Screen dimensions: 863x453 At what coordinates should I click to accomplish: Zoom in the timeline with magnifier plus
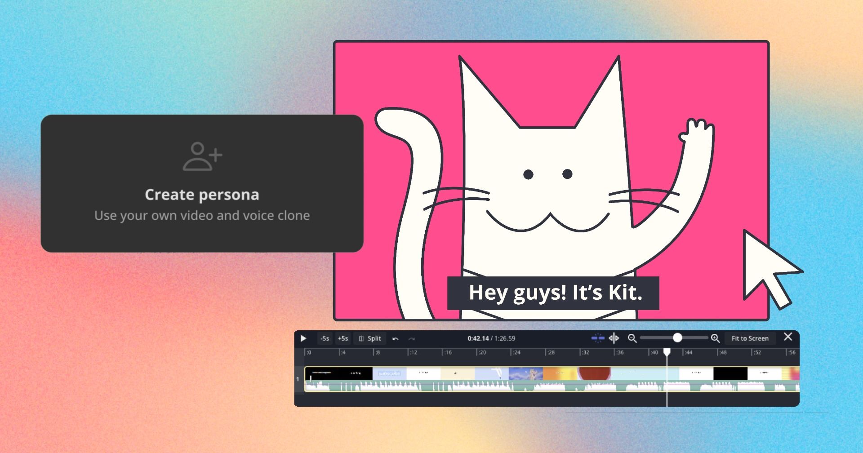click(x=715, y=338)
